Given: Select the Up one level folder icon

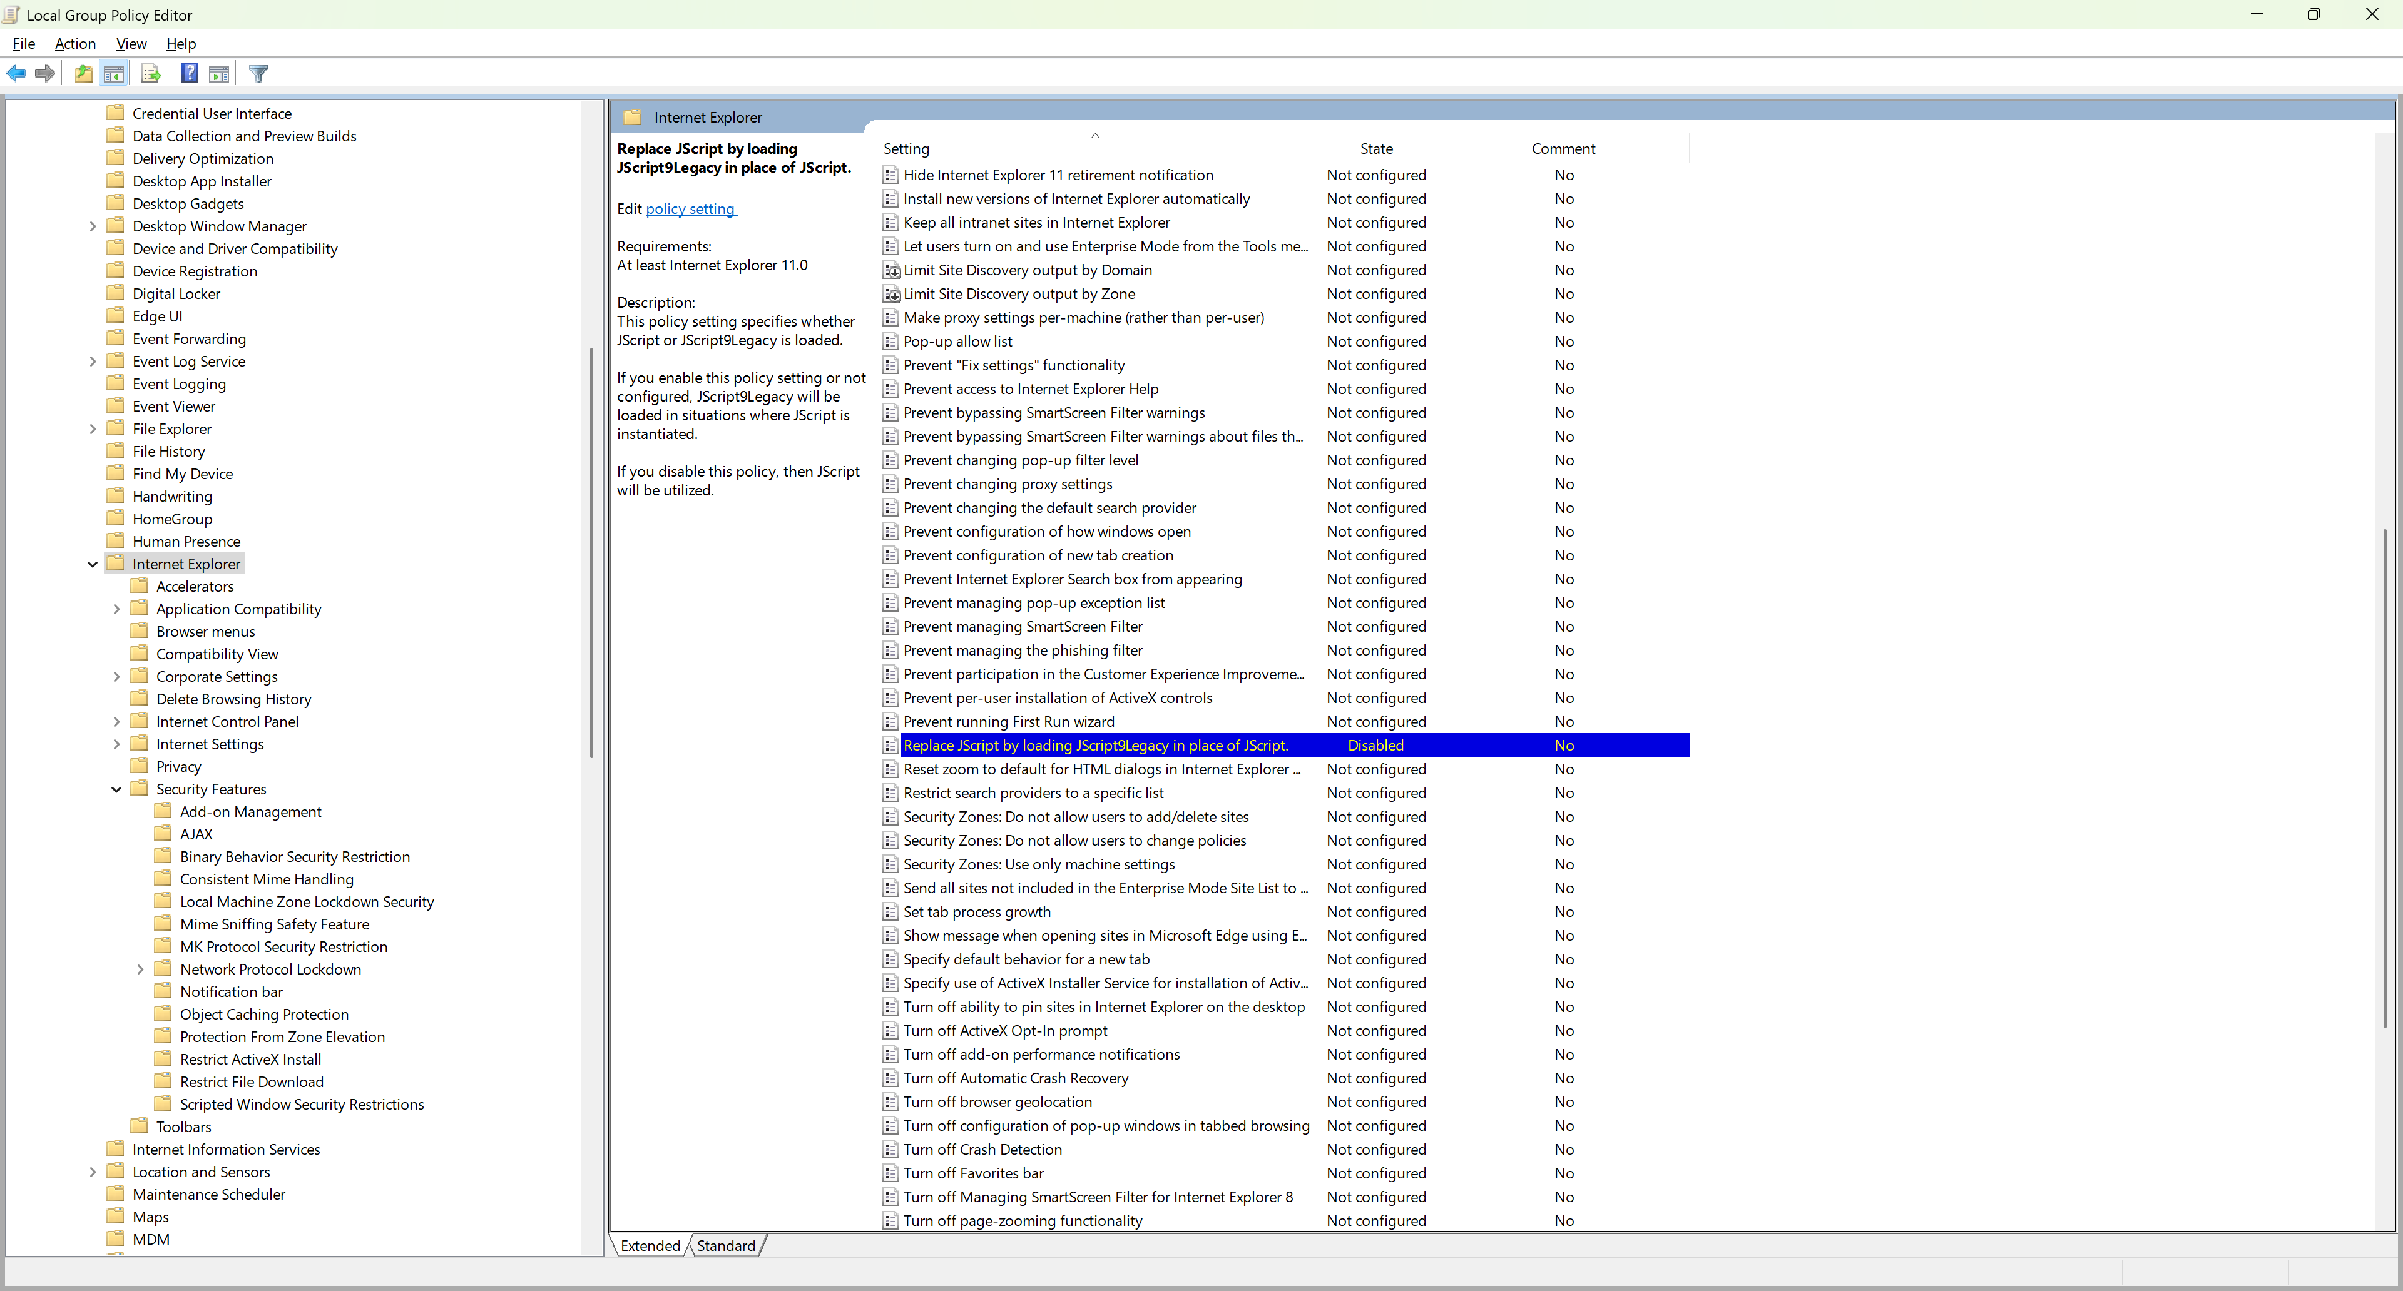Looking at the screenshot, I should point(83,73).
